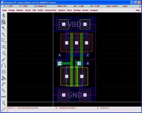The width and height of the screenshot is (142, 113).
Task: Click the dY: 2.325 readout
Action: click(x=95, y=6)
